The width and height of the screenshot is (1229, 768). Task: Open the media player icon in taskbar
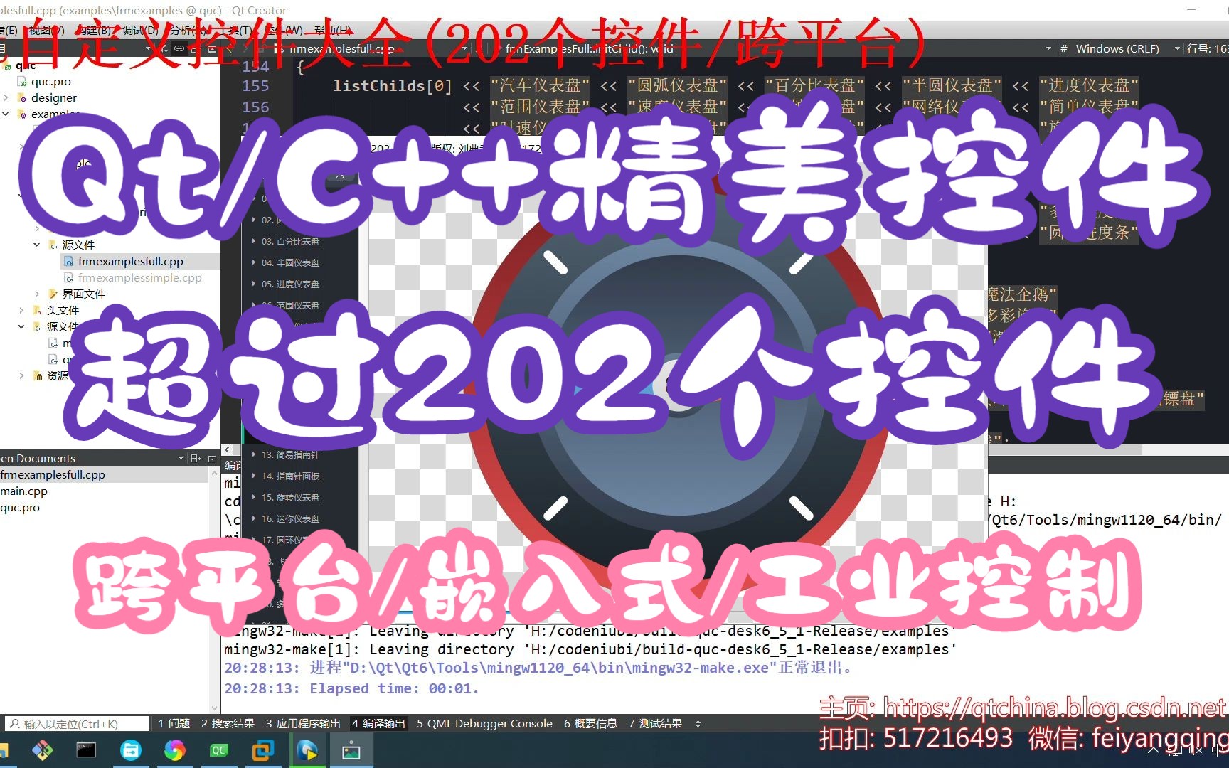307,750
